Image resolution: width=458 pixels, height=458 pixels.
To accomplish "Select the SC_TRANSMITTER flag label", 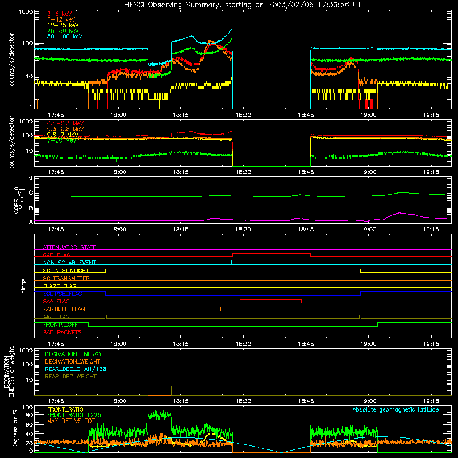I will (66, 278).
